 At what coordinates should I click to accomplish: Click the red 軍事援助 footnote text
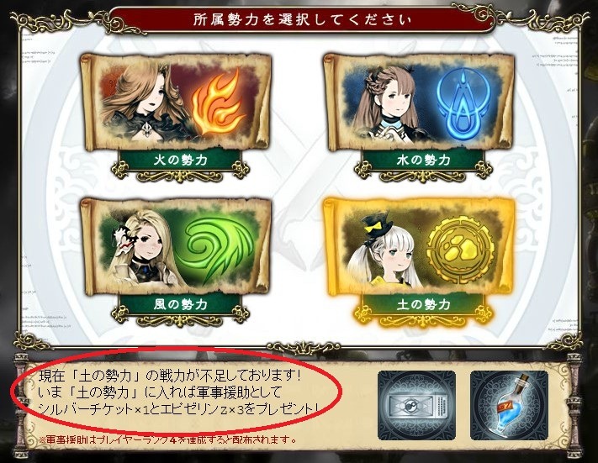pos(168,439)
